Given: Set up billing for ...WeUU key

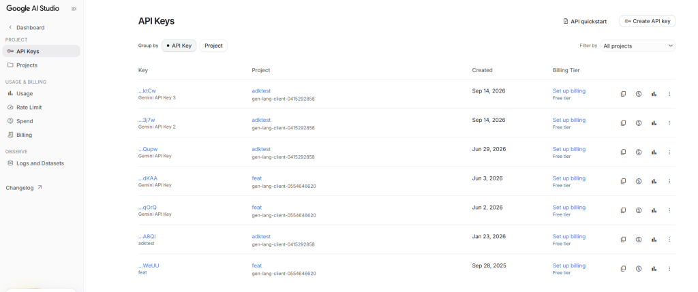Looking at the screenshot, I should [569, 265].
